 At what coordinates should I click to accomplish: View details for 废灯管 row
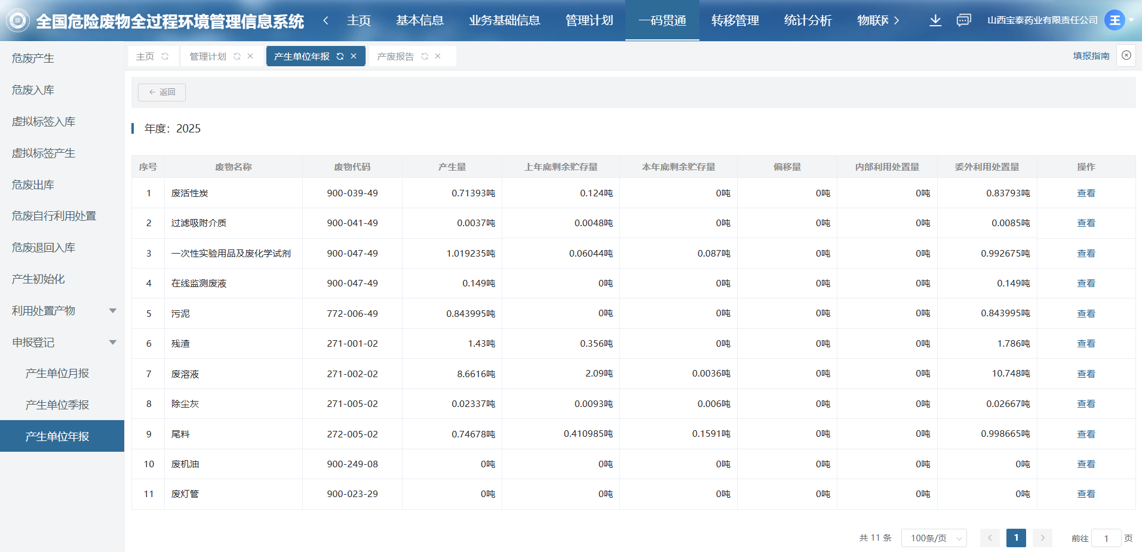click(x=1086, y=494)
